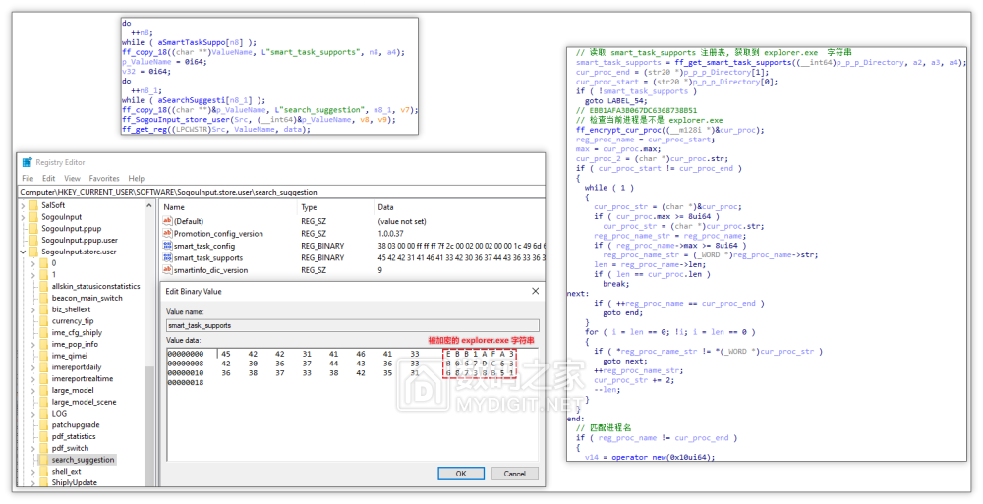Click the Promotion_config_version value icon
Viewport: 983px width, 504px height.
pyautogui.click(x=167, y=234)
